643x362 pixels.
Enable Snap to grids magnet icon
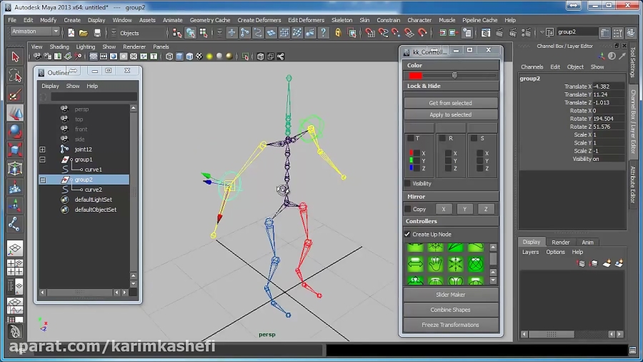[369, 32]
